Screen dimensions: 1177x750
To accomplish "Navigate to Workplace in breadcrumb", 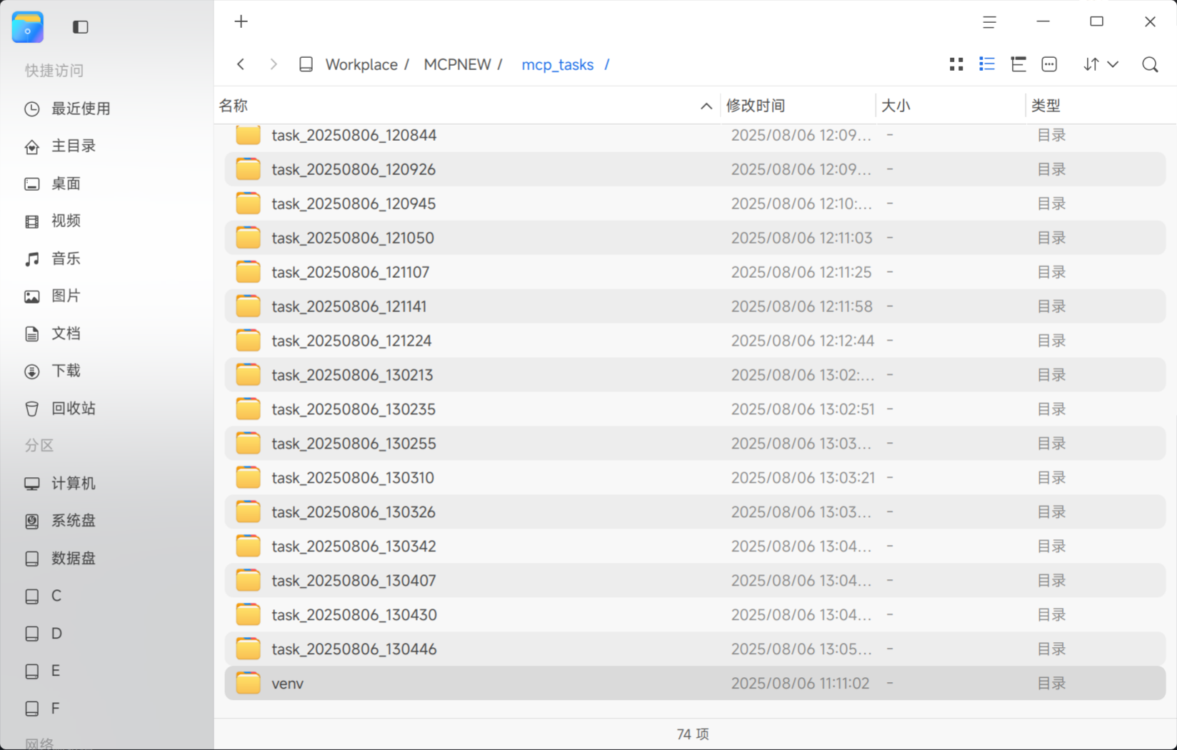I will coord(361,64).
